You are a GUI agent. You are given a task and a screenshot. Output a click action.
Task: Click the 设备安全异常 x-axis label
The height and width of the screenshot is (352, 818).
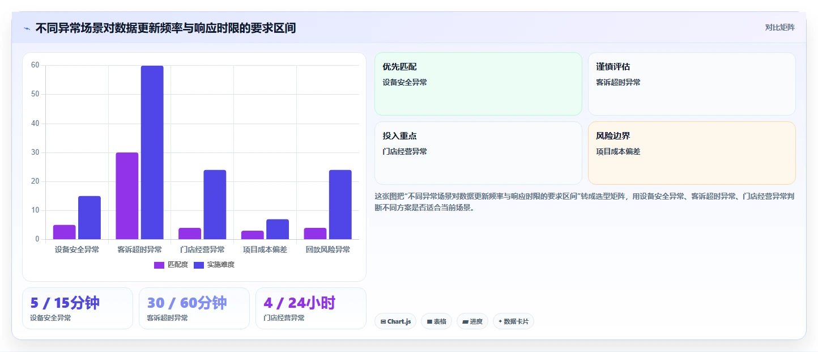tap(77, 249)
